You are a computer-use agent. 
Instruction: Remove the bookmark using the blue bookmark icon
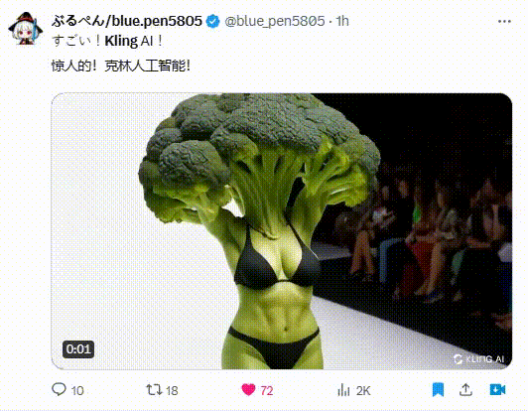tap(438, 390)
